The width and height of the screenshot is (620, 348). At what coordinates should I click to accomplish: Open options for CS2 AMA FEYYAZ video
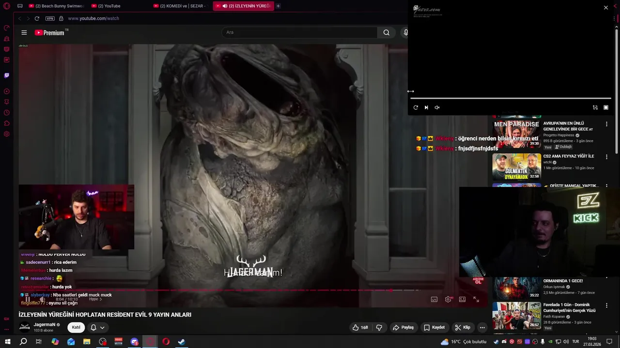(606, 157)
